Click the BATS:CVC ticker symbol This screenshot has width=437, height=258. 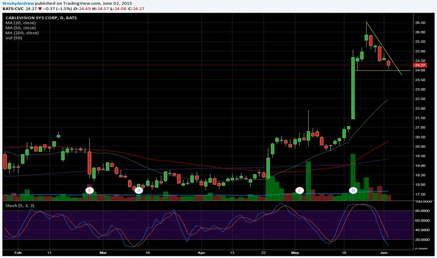13,8
